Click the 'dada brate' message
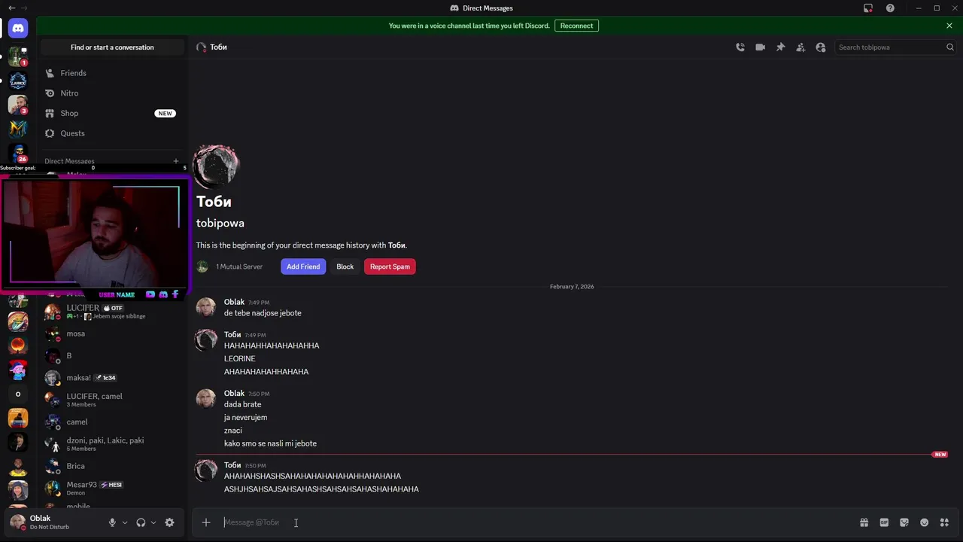Image resolution: width=963 pixels, height=542 pixels. pyautogui.click(x=242, y=405)
